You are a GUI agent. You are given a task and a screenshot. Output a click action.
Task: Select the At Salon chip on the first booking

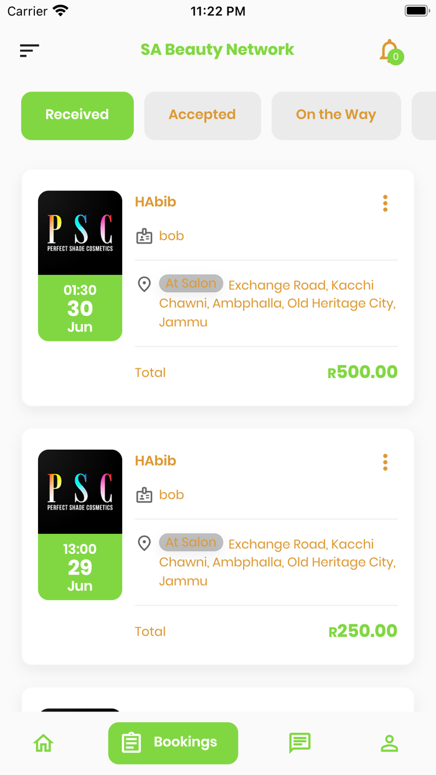coord(191,283)
